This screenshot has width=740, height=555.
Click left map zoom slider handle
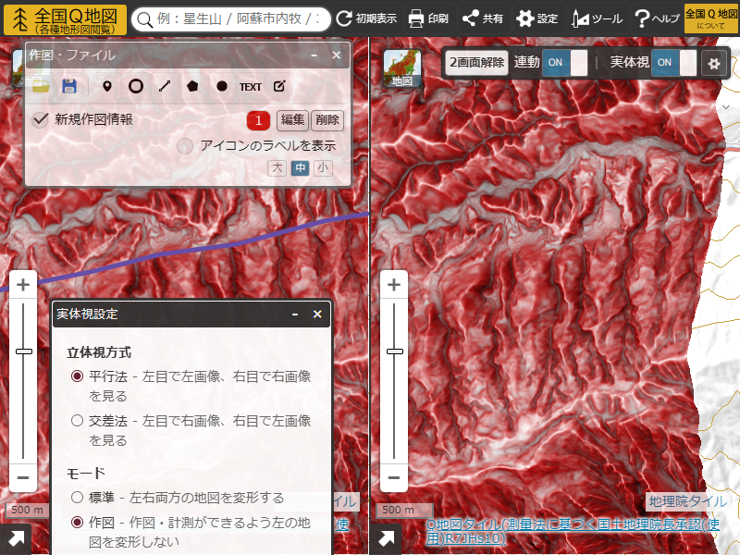(x=24, y=351)
